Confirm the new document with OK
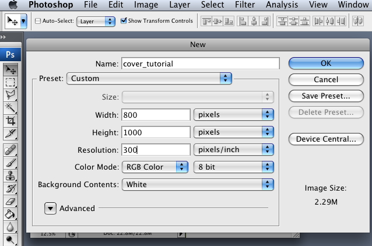This screenshot has width=372, height=246. pos(326,64)
